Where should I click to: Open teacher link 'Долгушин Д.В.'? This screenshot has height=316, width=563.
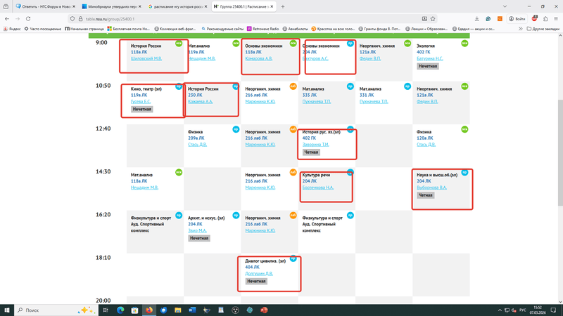259,273
